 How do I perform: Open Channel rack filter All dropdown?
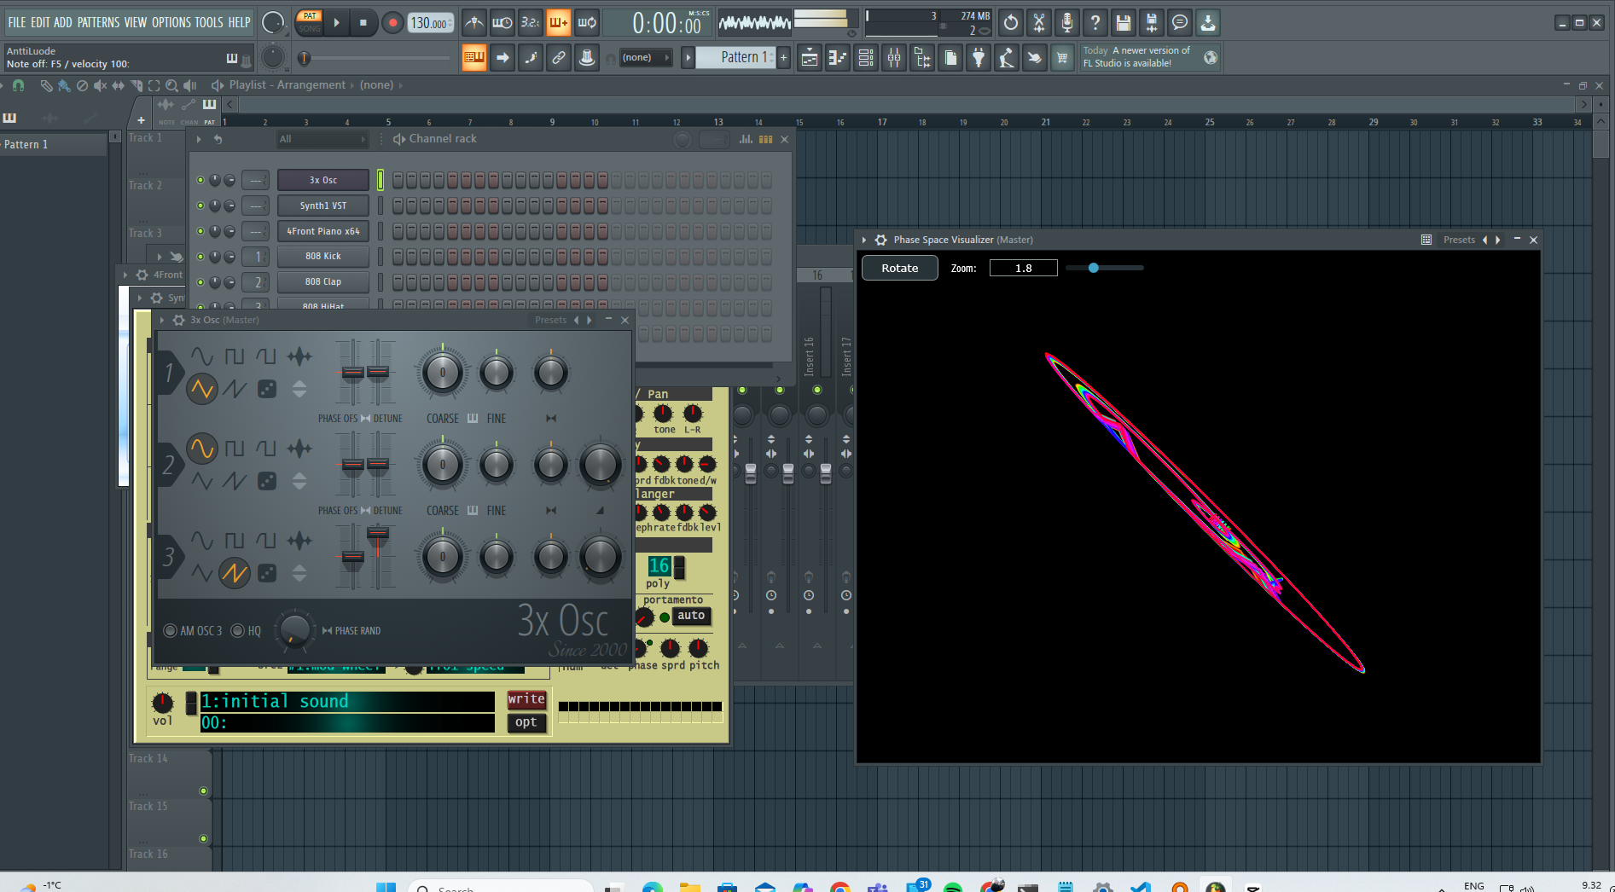[322, 139]
